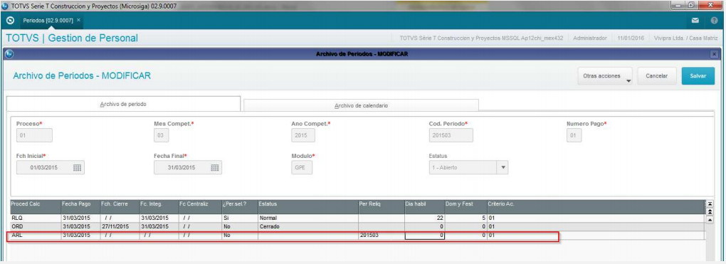Click the Cerrado status cell

click(x=308, y=226)
